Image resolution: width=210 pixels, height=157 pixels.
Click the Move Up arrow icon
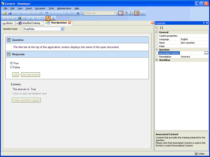[x=31, y=18]
